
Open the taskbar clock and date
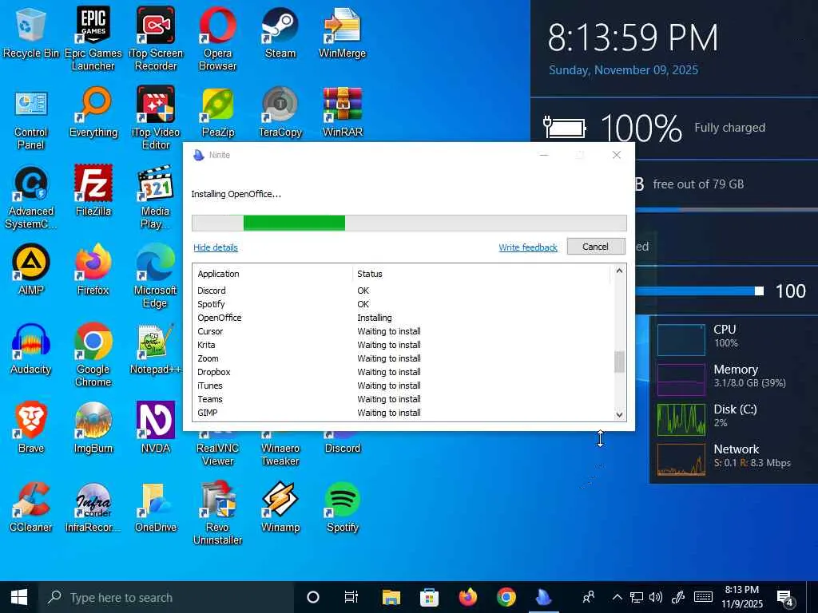click(x=741, y=597)
